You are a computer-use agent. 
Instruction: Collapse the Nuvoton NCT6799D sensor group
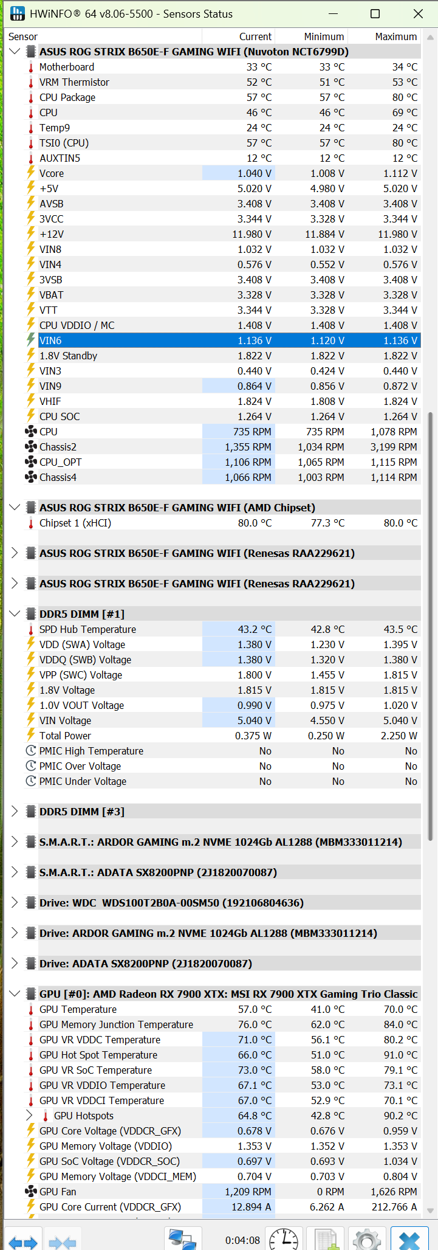(15, 52)
